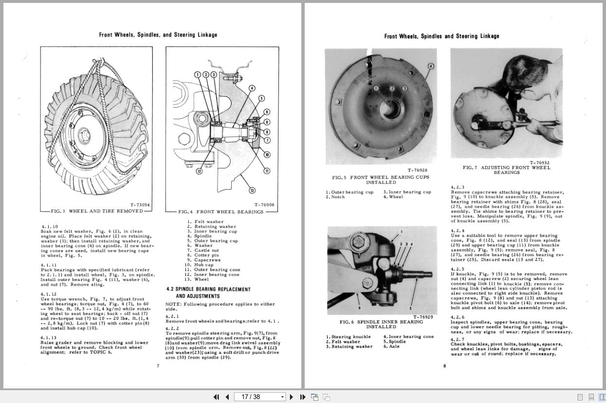Image resolution: width=606 pixels, height=403 pixels.
Task: Click the heading '4.2 SPINDLE BEARING REPLACEMENT'
Action: (208, 289)
